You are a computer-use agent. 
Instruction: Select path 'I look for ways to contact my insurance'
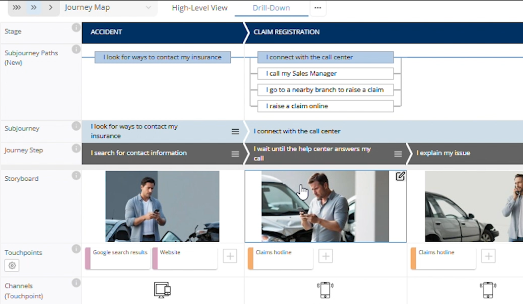(162, 57)
